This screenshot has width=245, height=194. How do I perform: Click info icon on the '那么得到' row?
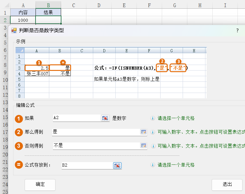click(x=153, y=132)
